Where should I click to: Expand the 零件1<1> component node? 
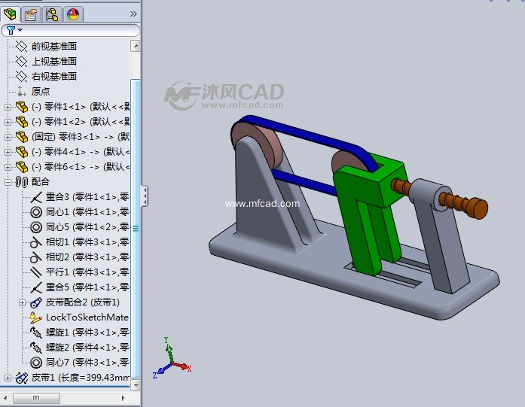tap(8, 107)
